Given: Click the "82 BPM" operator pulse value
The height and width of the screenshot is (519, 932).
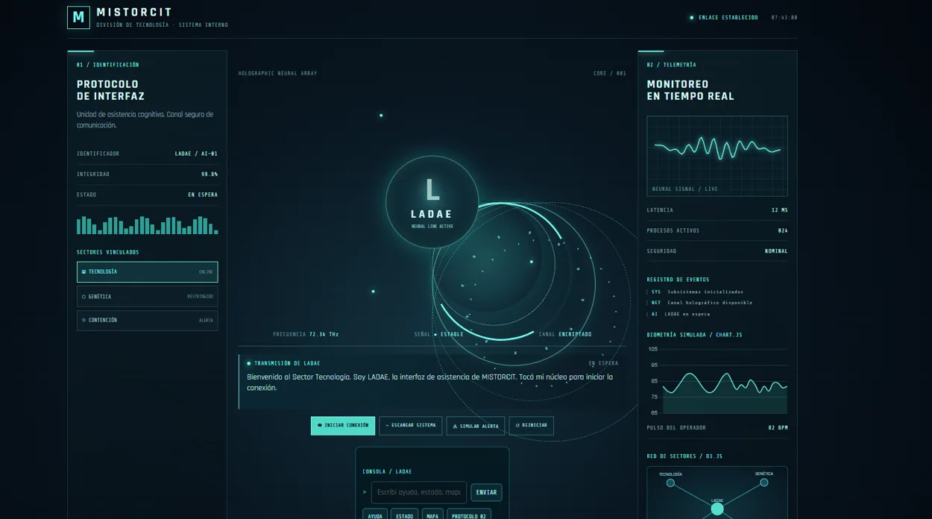Looking at the screenshot, I should click(x=778, y=428).
